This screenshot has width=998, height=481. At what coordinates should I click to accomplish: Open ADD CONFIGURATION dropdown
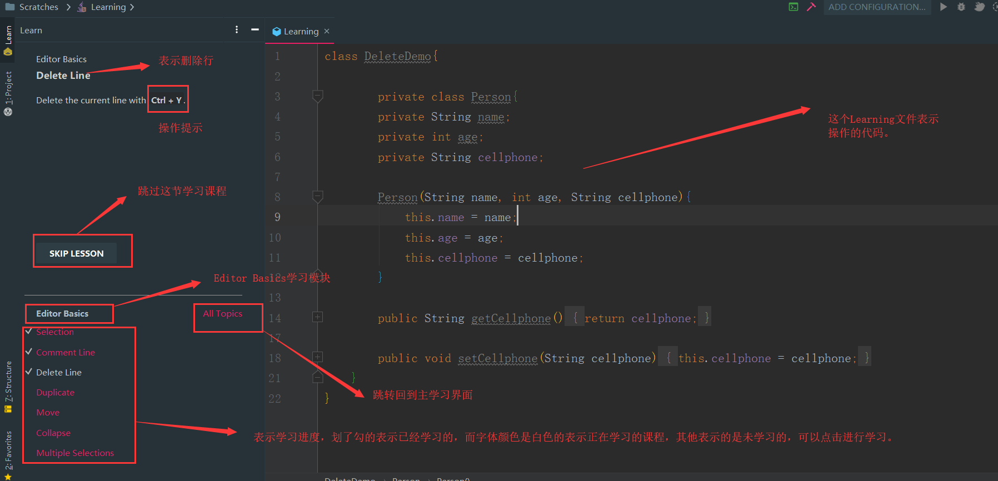tap(877, 7)
